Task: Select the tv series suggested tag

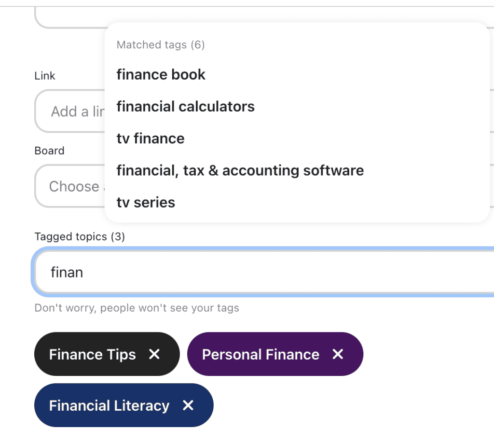Action: pos(146,202)
